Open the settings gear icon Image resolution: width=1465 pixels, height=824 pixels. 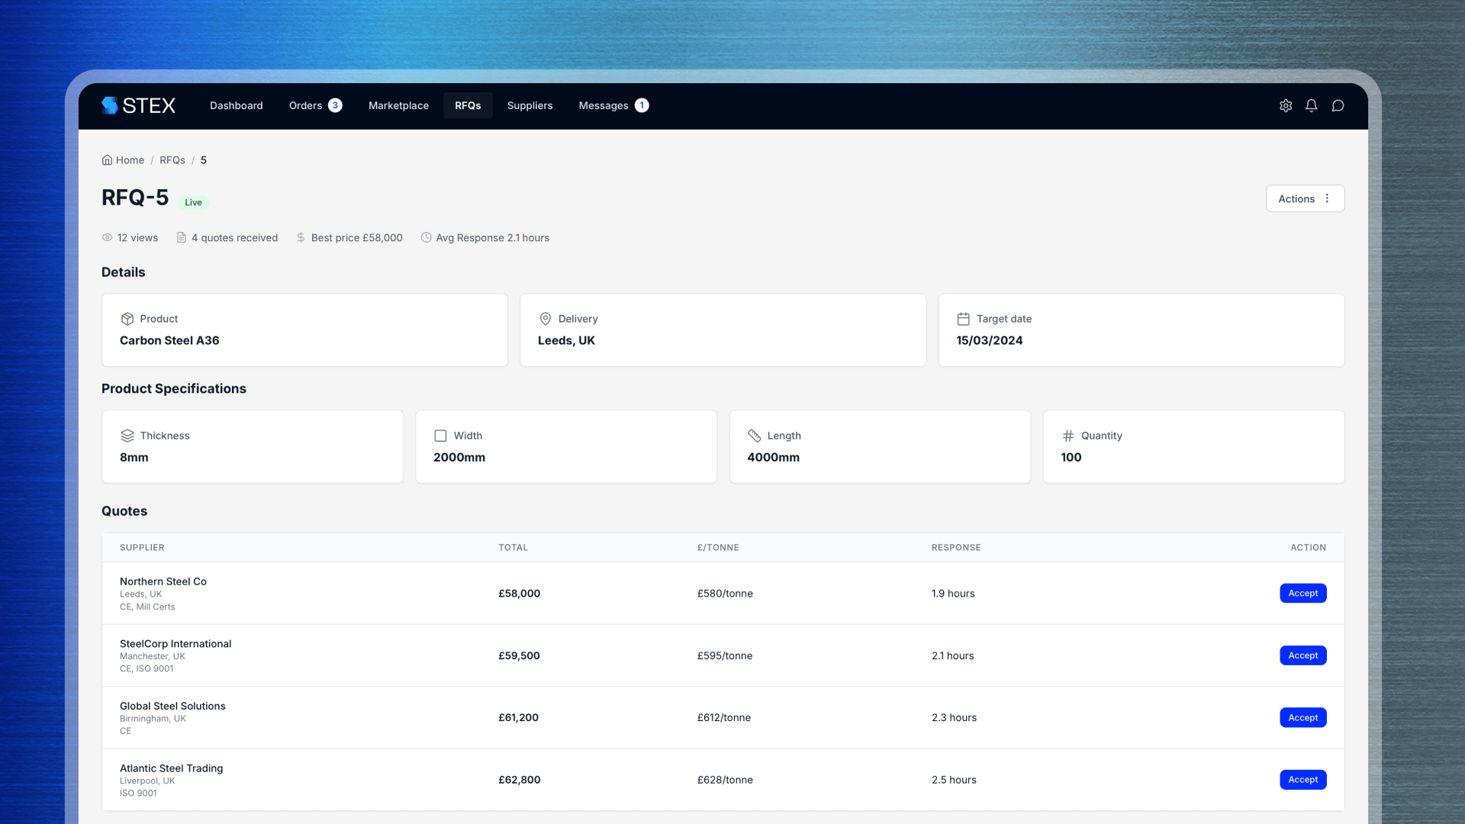[1286, 106]
